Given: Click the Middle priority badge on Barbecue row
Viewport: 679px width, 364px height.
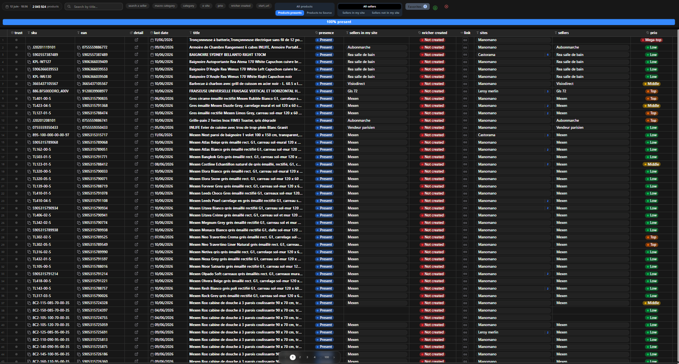Looking at the screenshot, I should coord(651,84).
